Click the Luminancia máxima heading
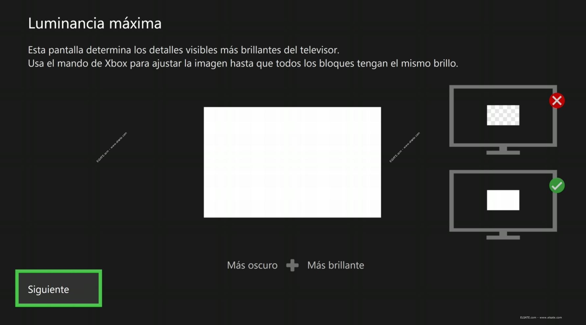Viewport: 586px width, 325px height. (95, 23)
